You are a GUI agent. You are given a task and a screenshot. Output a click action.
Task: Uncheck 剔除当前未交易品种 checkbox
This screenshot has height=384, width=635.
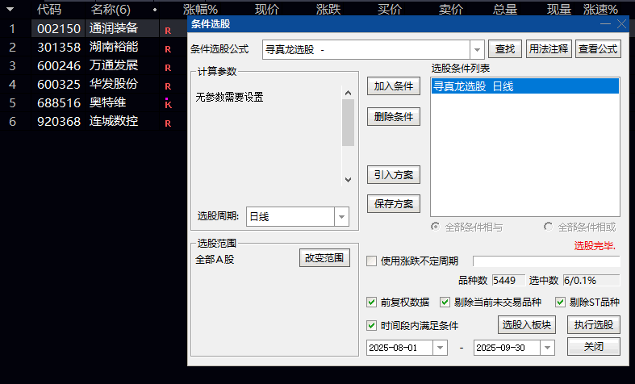click(x=445, y=303)
